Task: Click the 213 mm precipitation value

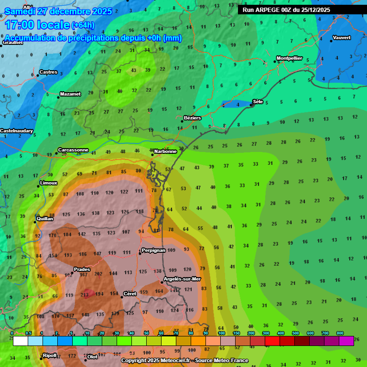Action: pos(84,295)
